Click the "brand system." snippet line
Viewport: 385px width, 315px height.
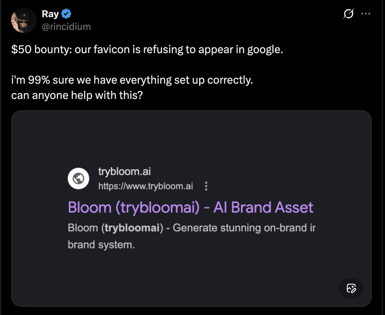[x=101, y=245]
